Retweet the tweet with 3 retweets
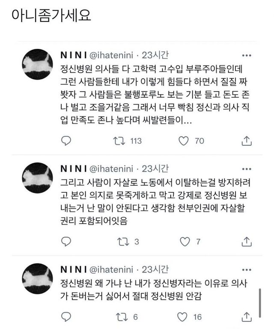The height and width of the screenshot is (335, 274). coord(123,242)
